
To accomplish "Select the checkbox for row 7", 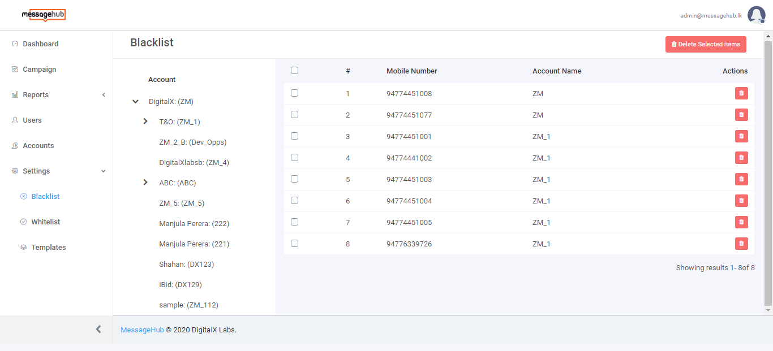I will tap(294, 222).
